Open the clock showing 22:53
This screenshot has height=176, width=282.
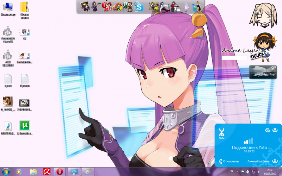click(270, 172)
